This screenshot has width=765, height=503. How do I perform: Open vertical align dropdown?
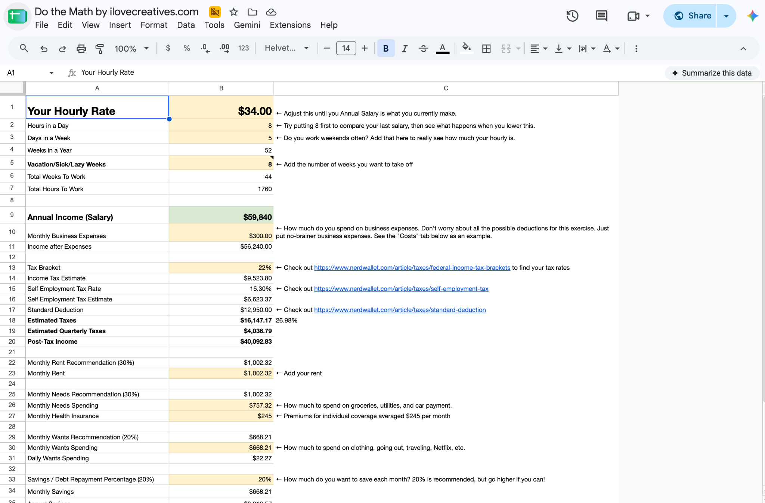point(563,48)
